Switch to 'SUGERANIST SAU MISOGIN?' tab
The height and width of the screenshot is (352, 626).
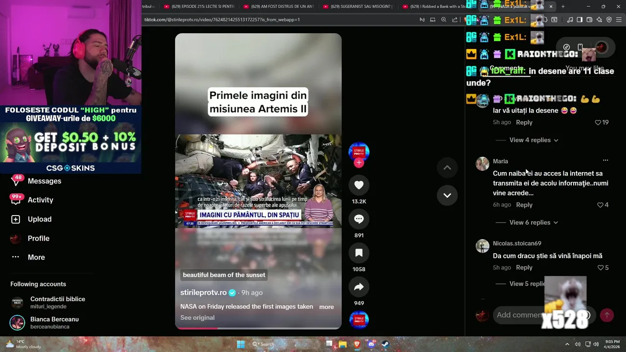coord(358,6)
